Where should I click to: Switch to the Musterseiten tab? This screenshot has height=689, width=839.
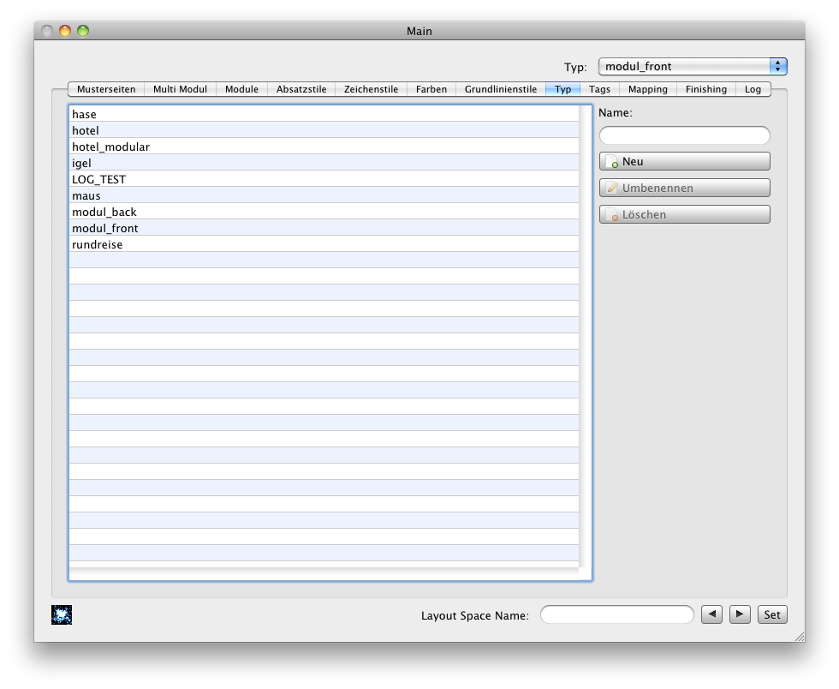[106, 89]
